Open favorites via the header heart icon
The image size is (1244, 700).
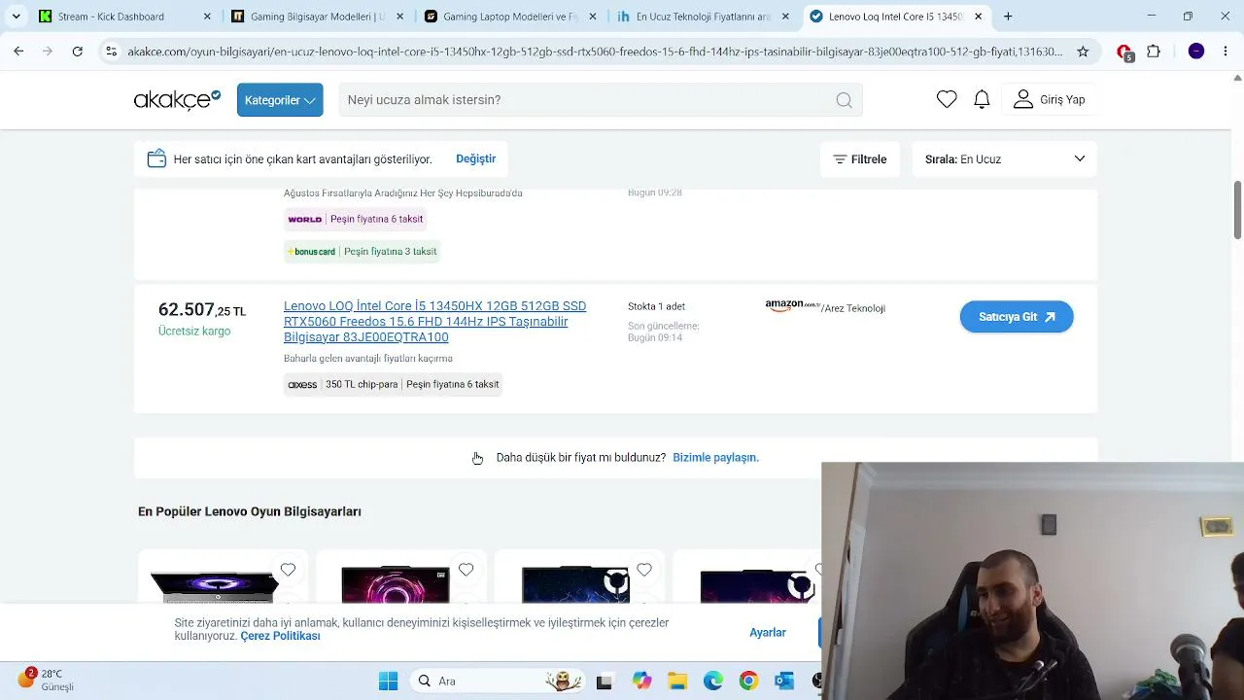[x=947, y=99]
